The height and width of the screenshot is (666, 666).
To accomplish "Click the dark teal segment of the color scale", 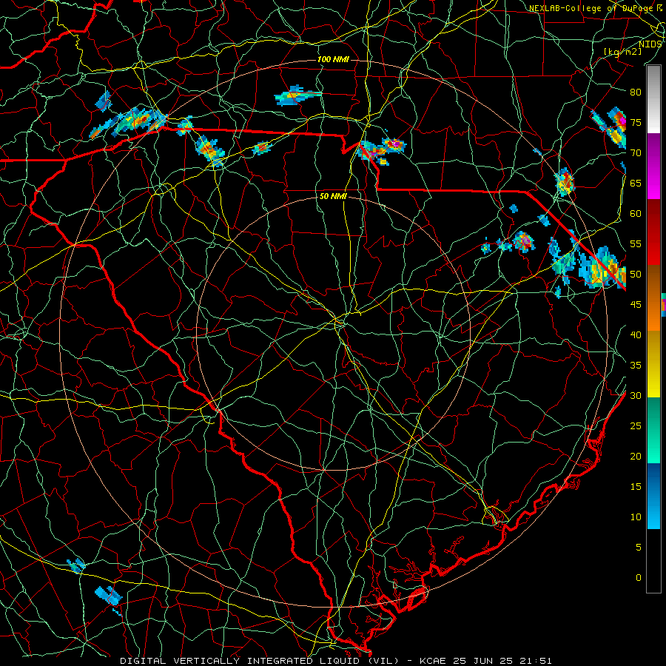I will pyautogui.click(x=653, y=413).
